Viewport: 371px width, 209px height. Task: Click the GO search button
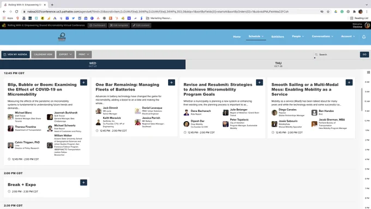coord(364,55)
